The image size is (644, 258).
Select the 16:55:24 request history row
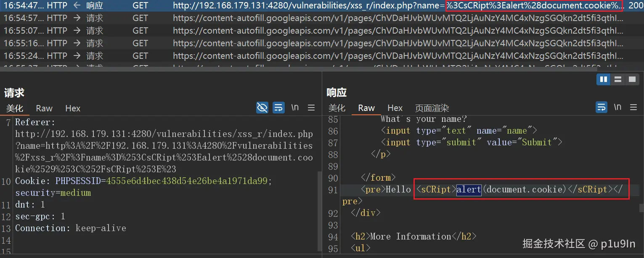pos(322,56)
